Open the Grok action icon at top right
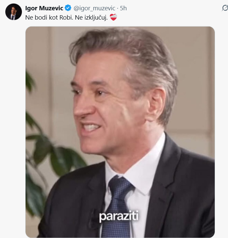Viewport: 228px width, 238px height. [x=225, y=8]
